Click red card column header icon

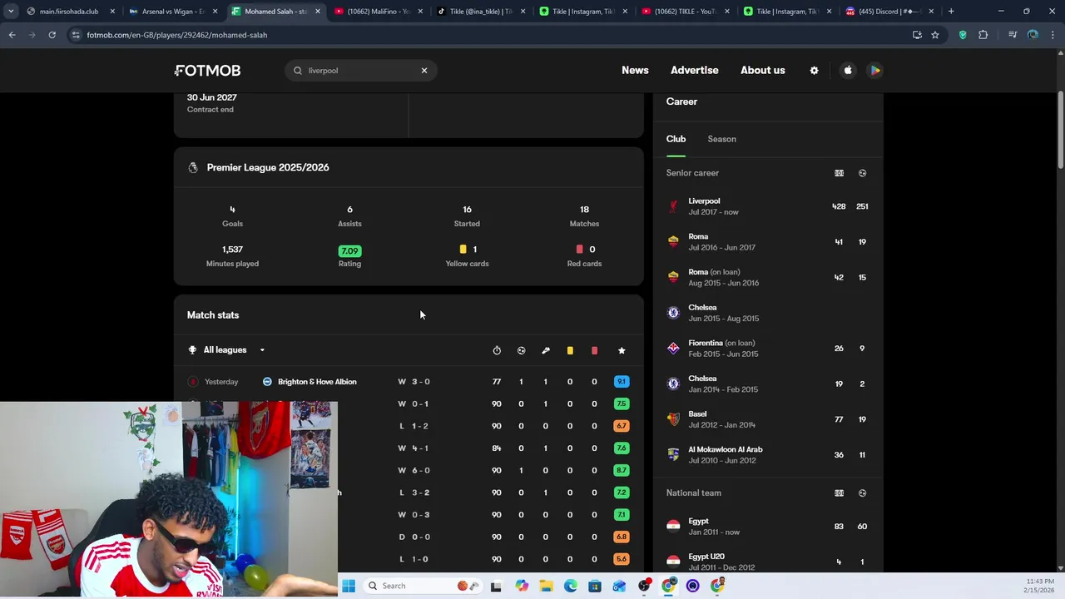pos(594,350)
